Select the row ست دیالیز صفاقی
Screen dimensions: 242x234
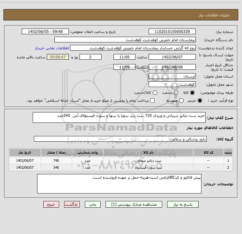click(x=121, y=161)
